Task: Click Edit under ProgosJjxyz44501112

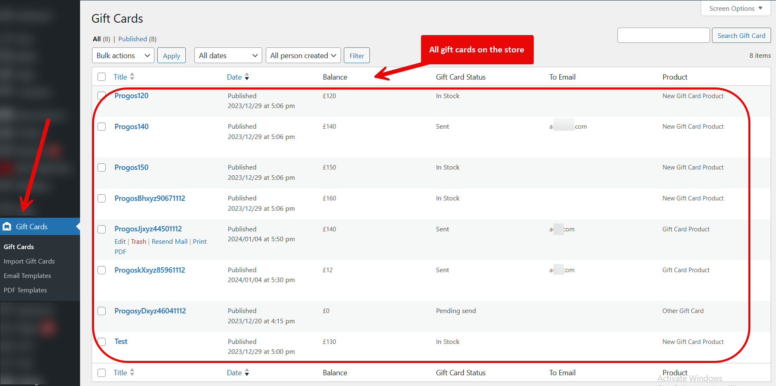Action: [x=120, y=242]
